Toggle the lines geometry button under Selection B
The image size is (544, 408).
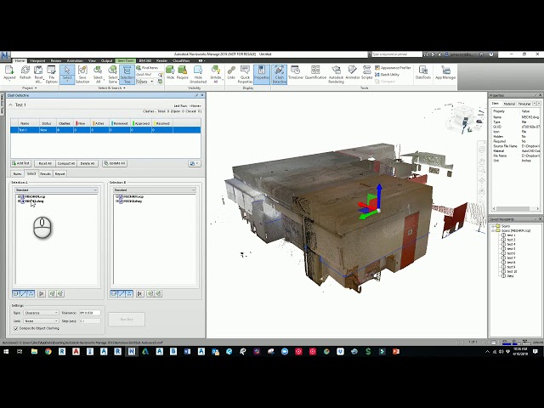[x=122, y=294]
